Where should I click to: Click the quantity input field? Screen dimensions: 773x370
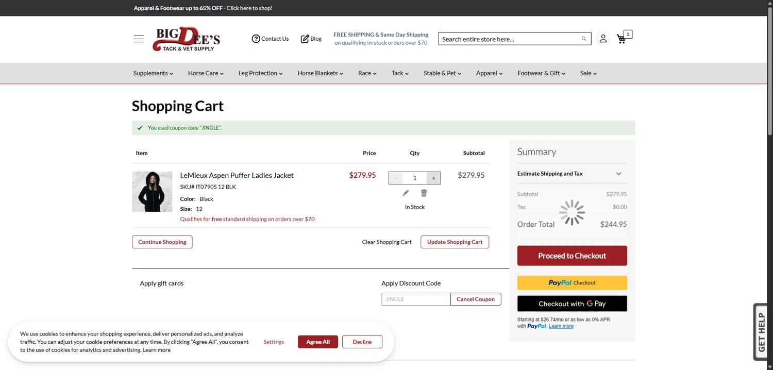coord(415,178)
